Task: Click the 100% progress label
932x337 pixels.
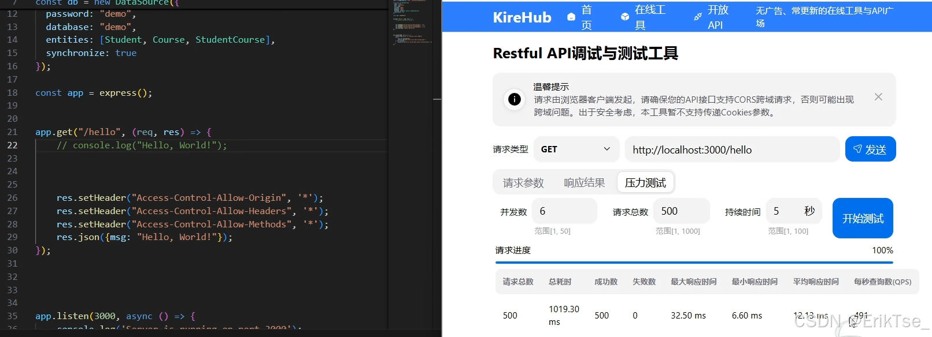Action: 882,250
